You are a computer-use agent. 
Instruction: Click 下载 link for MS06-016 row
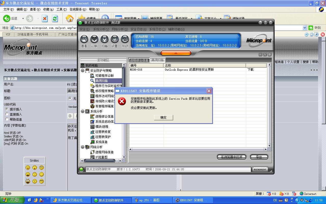click(250, 70)
